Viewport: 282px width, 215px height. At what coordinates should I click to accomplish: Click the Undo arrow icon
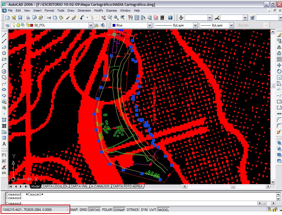click(82, 18)
